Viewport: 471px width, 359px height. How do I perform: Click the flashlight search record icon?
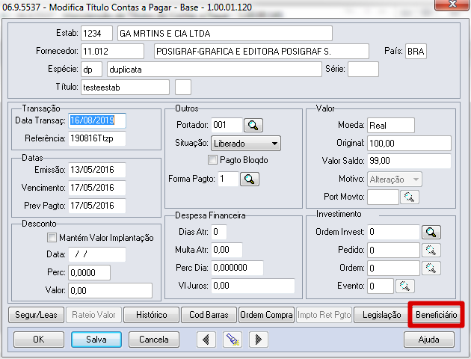point(233,340)
